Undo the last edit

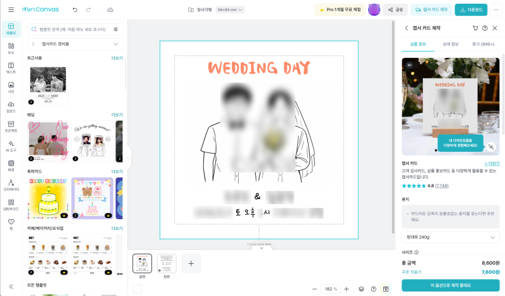click(x=75, y=9)
